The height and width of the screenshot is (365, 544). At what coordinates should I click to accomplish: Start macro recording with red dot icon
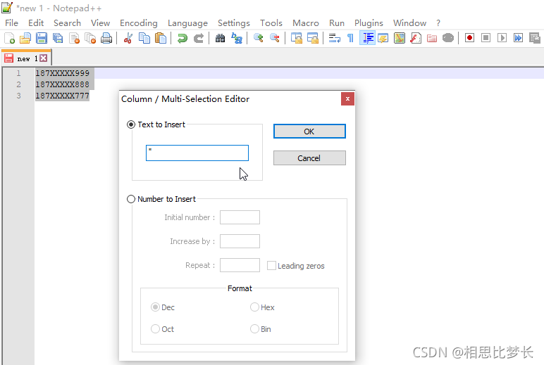pyautogui.click(x=470, y=38)
